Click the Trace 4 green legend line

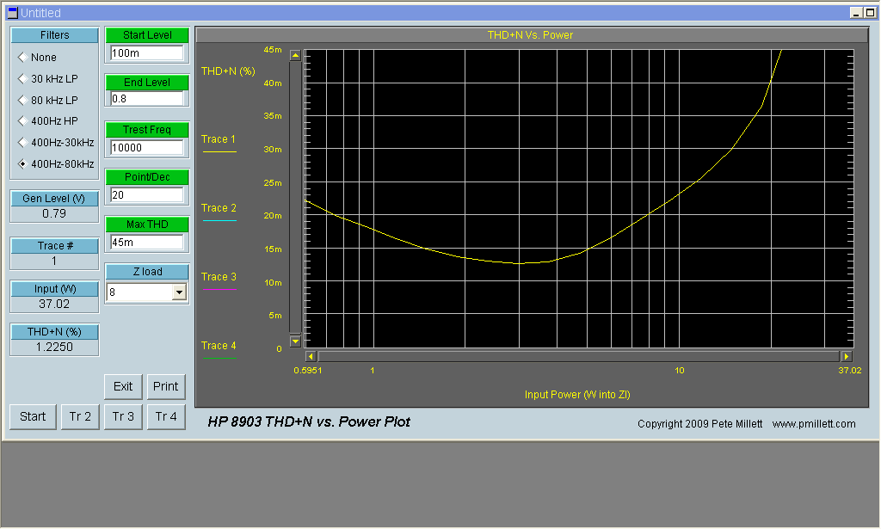click(219, 358)
